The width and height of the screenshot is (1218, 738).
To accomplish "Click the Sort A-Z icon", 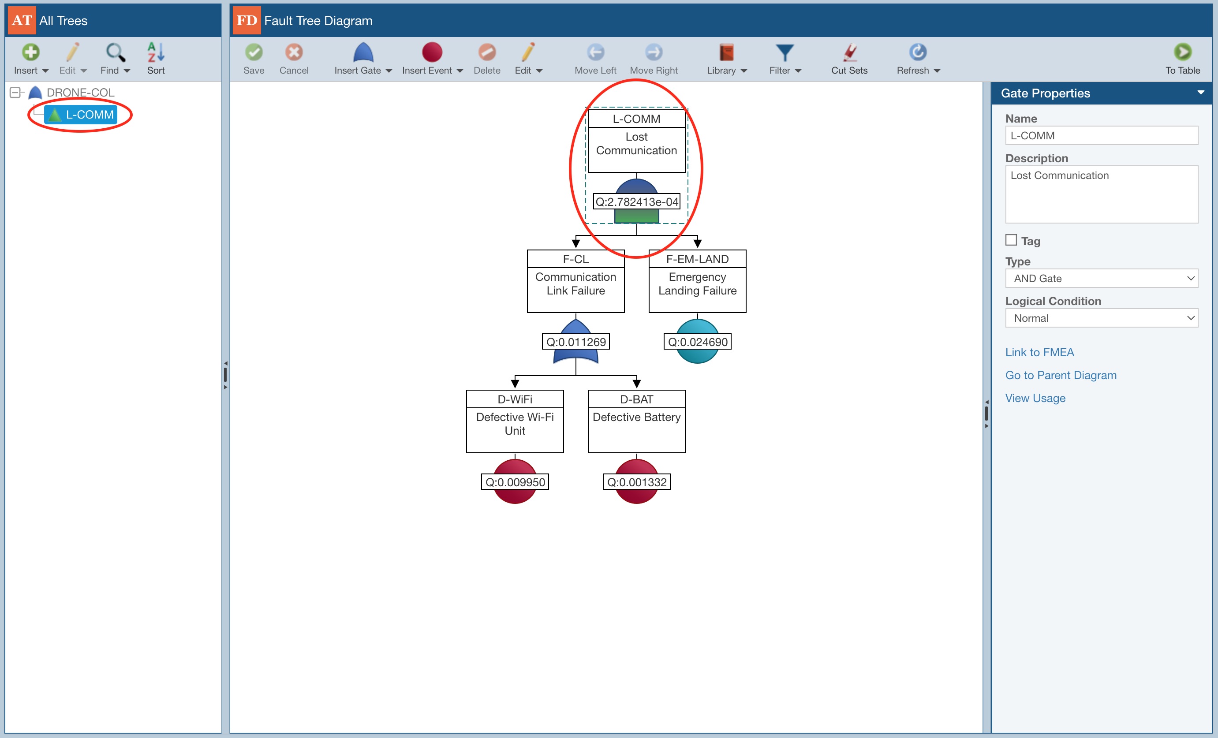I will (156, 52).
